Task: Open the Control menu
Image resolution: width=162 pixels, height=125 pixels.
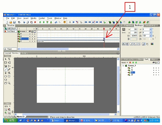Action: (42, 18)
